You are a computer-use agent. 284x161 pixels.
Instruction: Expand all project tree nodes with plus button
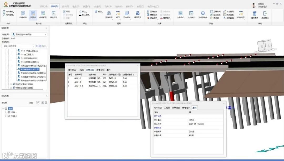coord(43,46)
